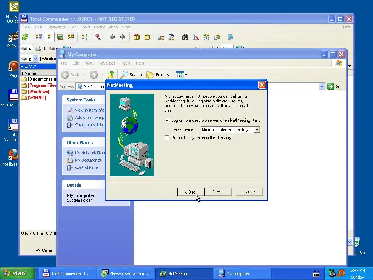Click the Windows start button
The image size is (373, 280).
17,273
